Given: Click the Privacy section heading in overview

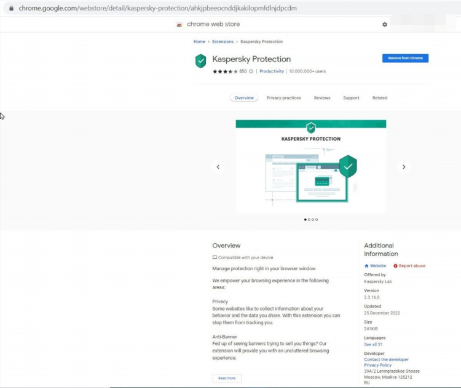Looking at the screenshot, I should coord(220,301).
